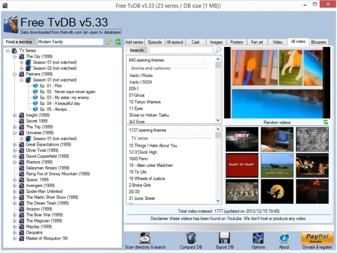
Task: Open the Bloopers tab
Action: point(318,42)
